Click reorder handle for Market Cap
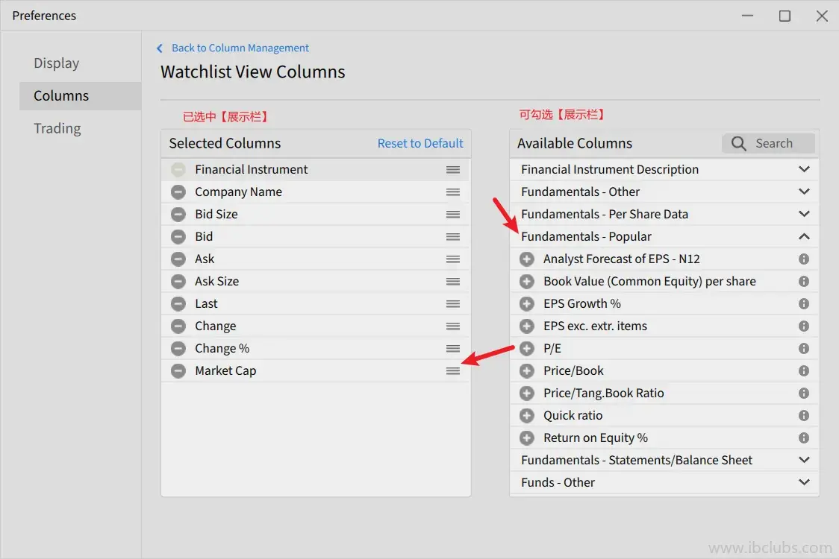 453,371
